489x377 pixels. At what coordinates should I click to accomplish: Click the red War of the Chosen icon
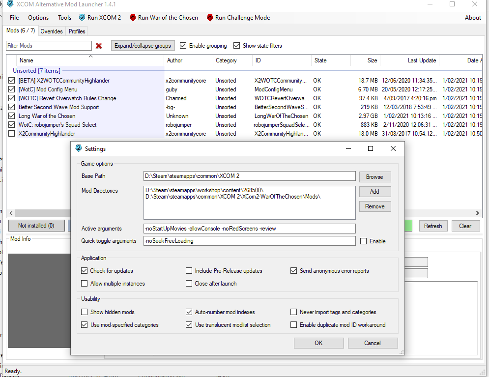[x=133, y=18]
